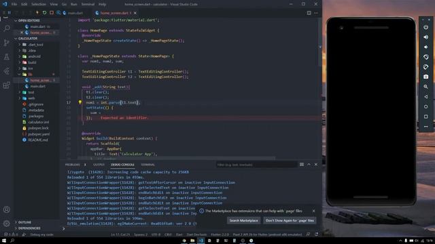This screenshot has width=435, height=244.
Task: Open the Windows Start menu
Action: (4, 241)
